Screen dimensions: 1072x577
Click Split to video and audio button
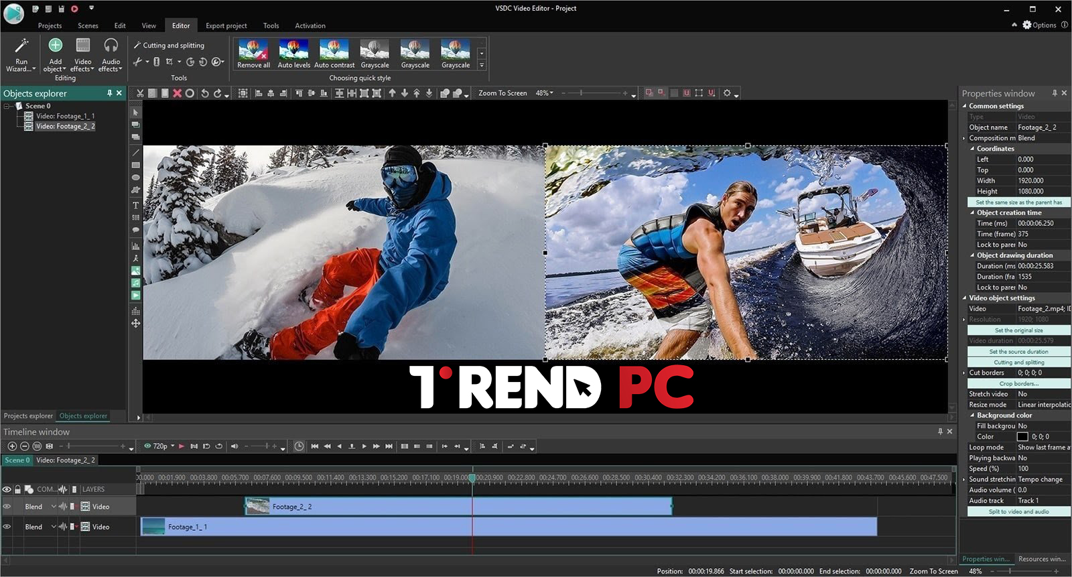pyautogui.click(x=1018, y=512)
